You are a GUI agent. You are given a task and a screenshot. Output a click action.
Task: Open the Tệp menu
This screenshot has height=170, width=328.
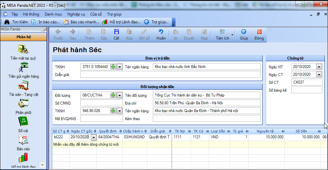15,14
